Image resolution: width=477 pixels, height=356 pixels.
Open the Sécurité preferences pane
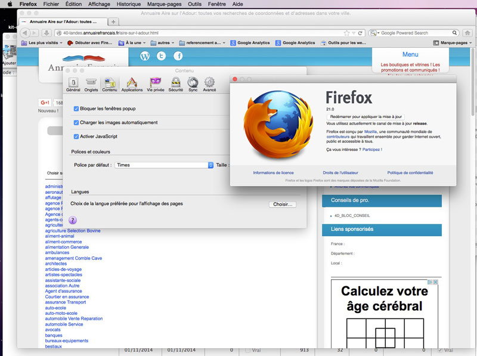coord(175,85)
